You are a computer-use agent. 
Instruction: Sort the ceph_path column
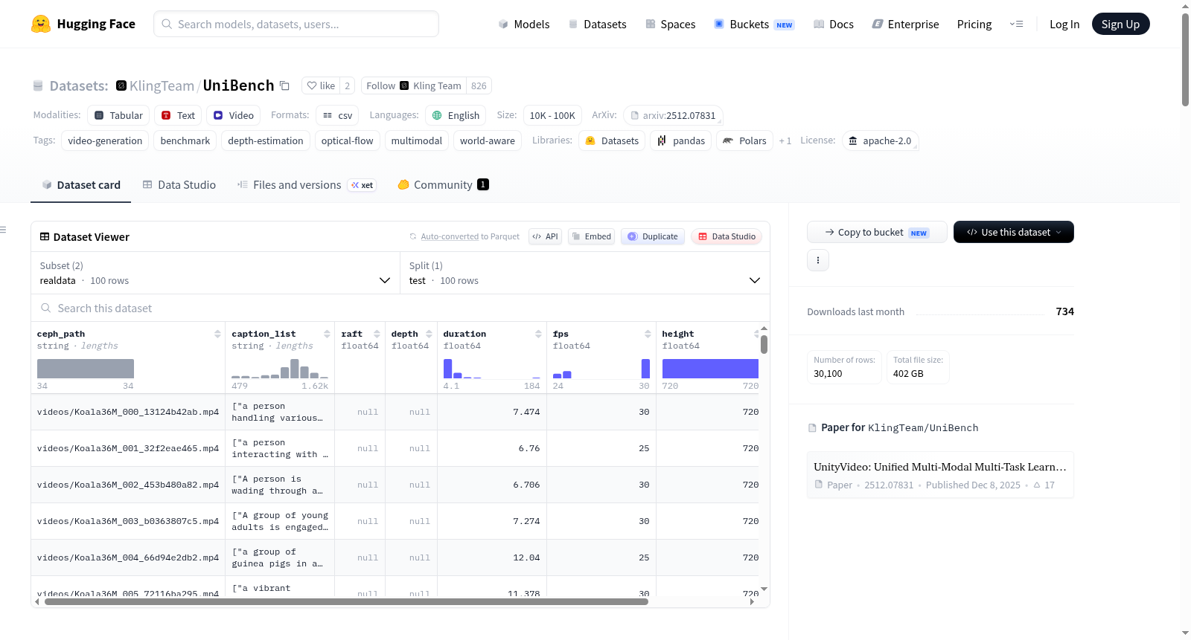click(217, 334)
